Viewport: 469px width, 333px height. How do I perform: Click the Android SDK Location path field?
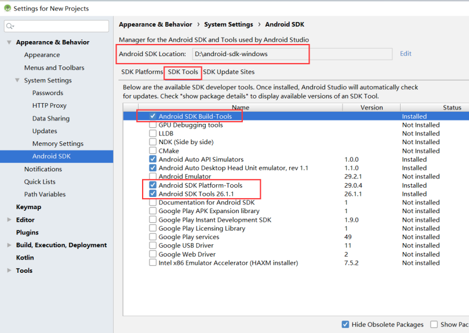pos(292,54)
